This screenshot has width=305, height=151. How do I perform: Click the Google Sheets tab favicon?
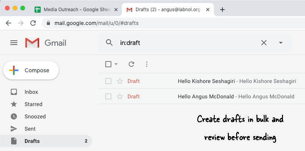(38, 10)
